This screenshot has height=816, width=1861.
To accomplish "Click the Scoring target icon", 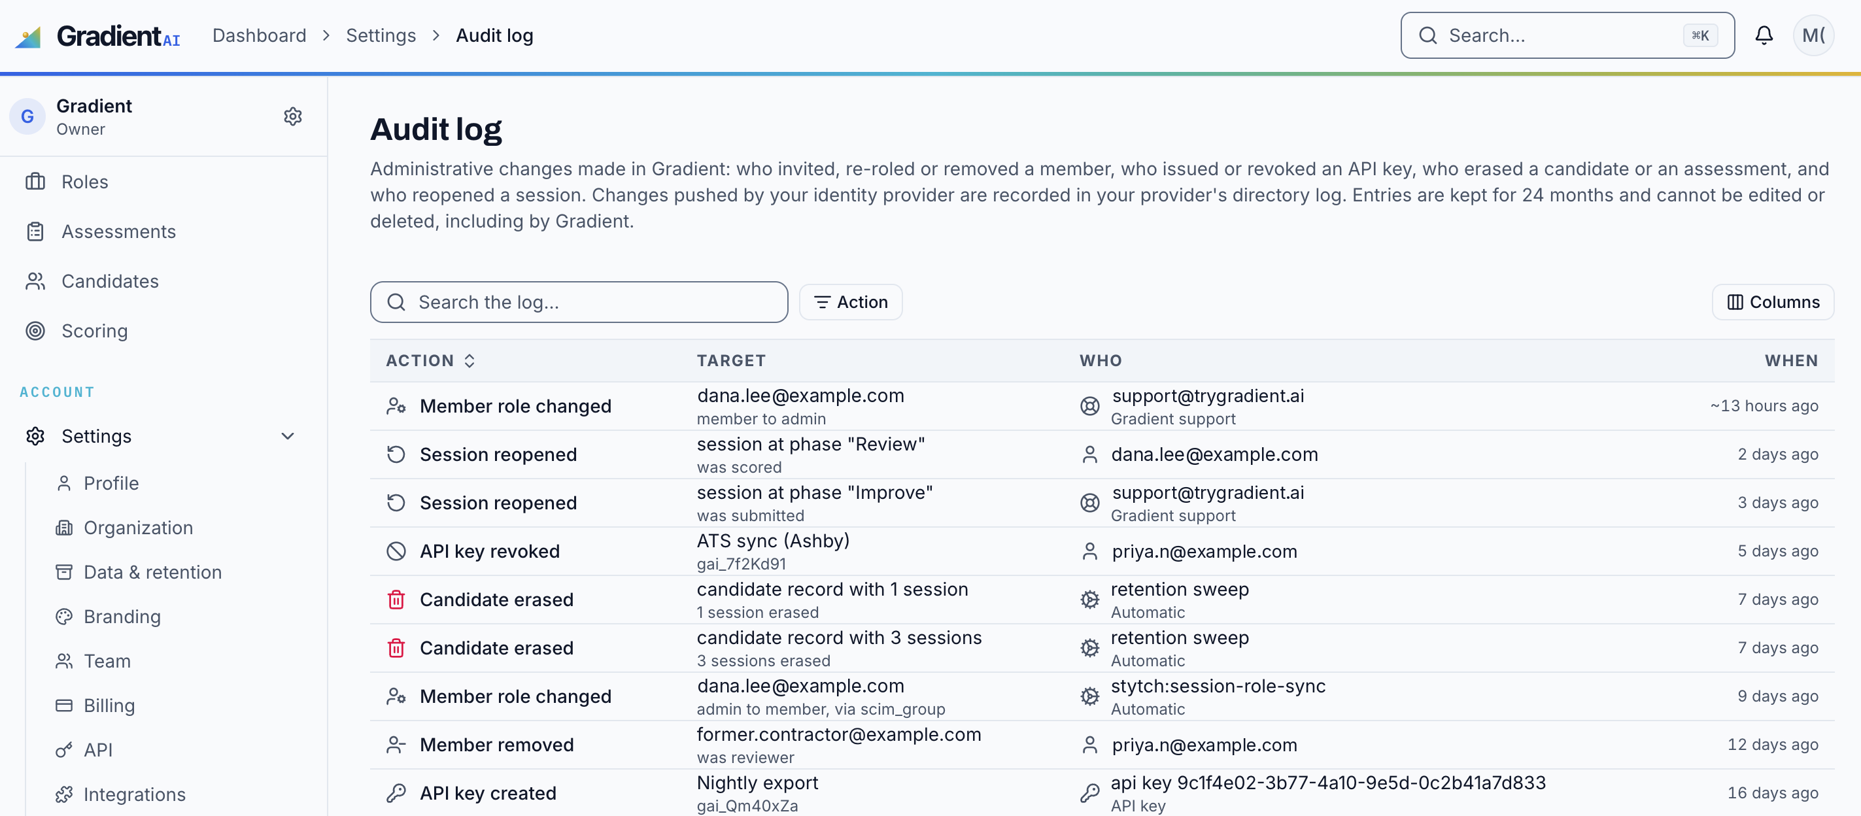I will [x=35, y=331].
